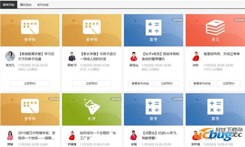Screen dimensions: 245x147
Task: Click teacher name 高岩78
Action: (x=72, y=65)
